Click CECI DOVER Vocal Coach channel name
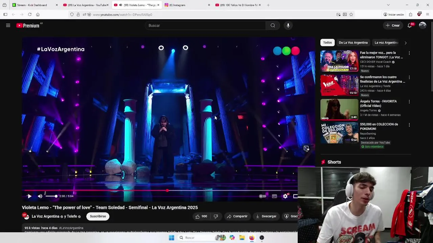The image size is (433, 243). 375,62
